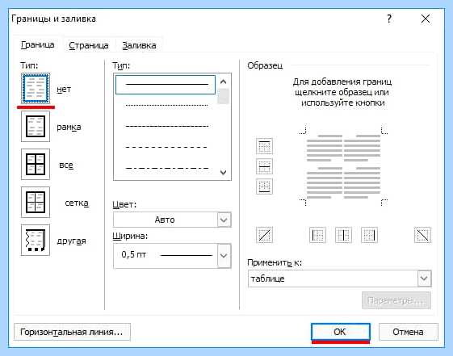Choose the 'рамка' box border icon
453x356 pixels.
[36, 126]
